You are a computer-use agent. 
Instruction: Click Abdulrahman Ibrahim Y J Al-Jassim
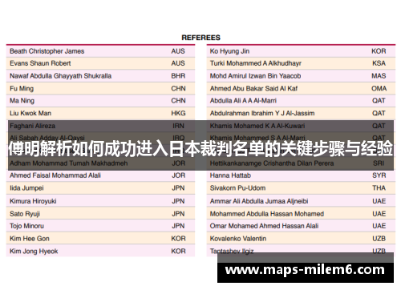pos(262,113)
